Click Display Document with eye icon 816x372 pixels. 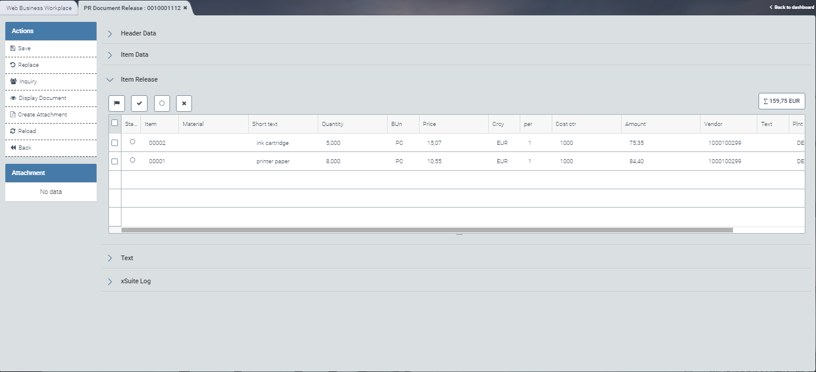42,98
